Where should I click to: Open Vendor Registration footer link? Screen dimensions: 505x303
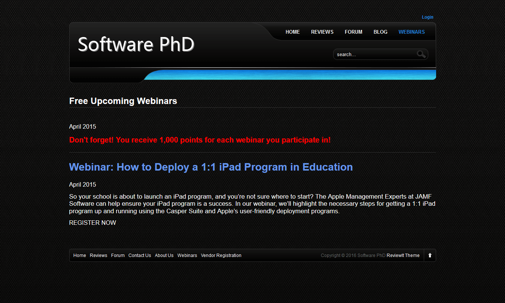coord(221,255)
